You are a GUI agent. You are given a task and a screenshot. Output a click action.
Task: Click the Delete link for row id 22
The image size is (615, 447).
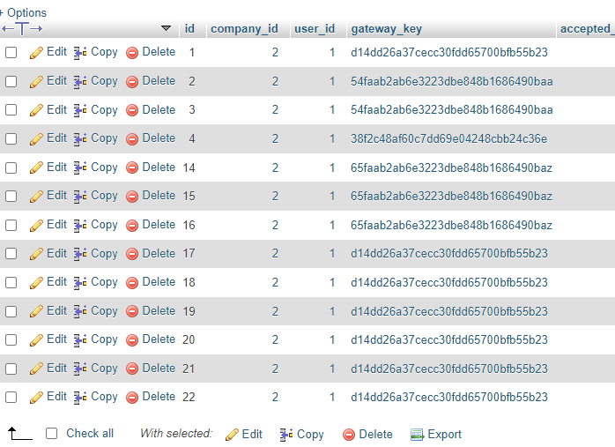(x=159, y=397)
